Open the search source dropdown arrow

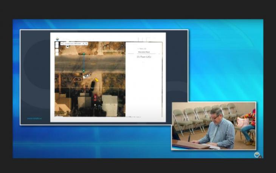(x=62, y=44)
